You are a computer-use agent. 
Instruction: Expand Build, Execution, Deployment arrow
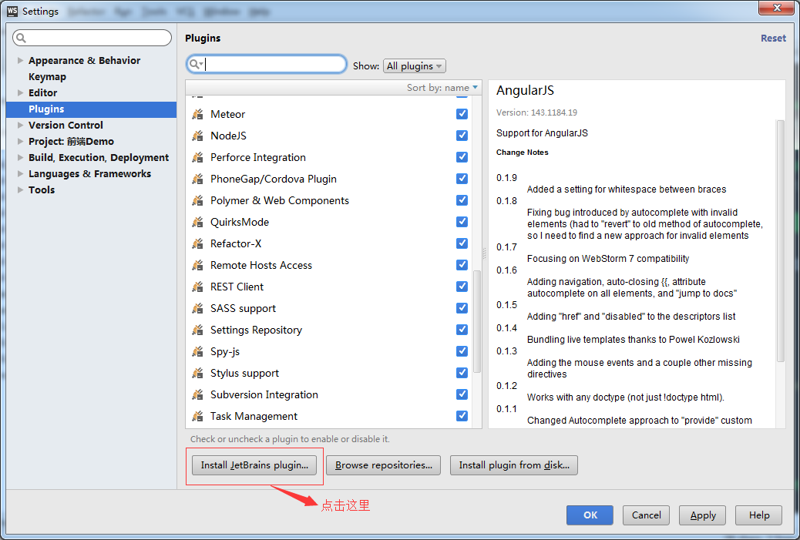click(20, 158)
